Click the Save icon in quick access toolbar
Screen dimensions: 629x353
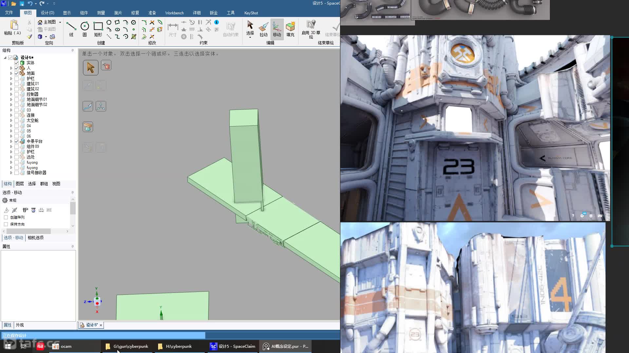click(22, 4)
